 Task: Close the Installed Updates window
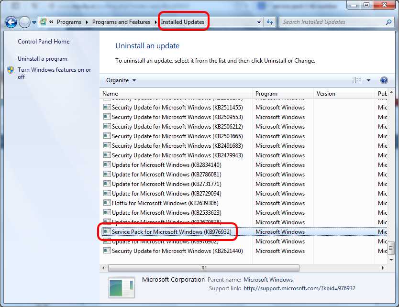(x=385, y=5)
